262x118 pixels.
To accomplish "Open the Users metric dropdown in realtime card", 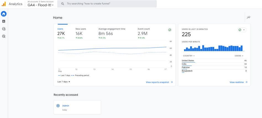I will 239,56.
